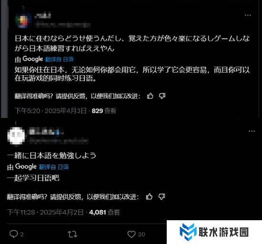Click the second tweet's blurred display name
Viewport: 262px width, 244px height.
[x=44, y=132]
